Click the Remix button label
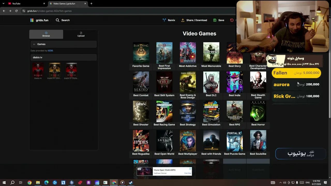This screenshot has height=186, width=331. 171,20
